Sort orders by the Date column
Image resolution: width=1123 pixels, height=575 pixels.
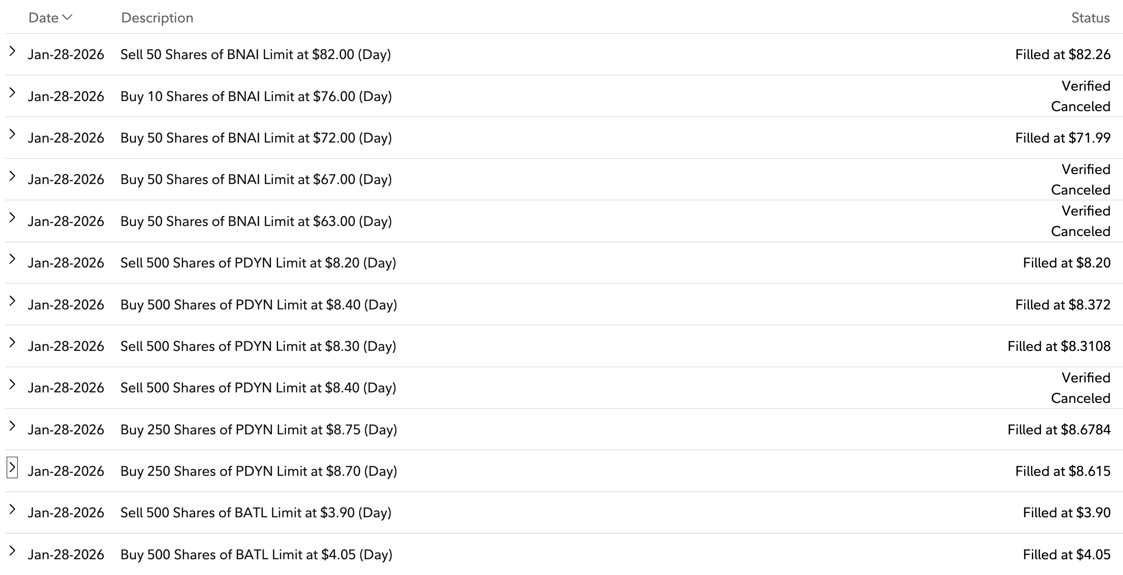click(50, 18)
